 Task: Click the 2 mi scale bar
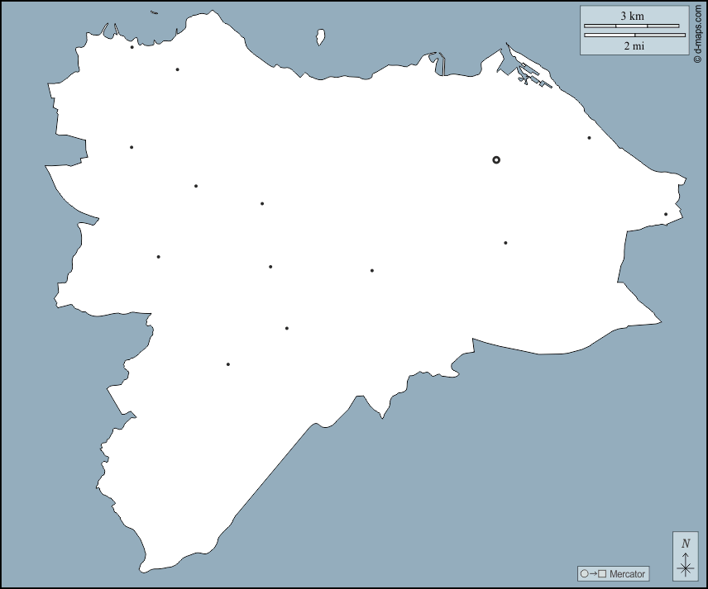(x=635, y=35)
